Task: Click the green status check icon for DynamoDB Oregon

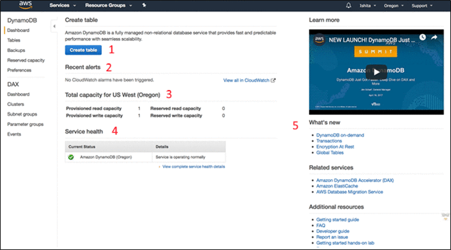Action: click(x=71, y=157)
